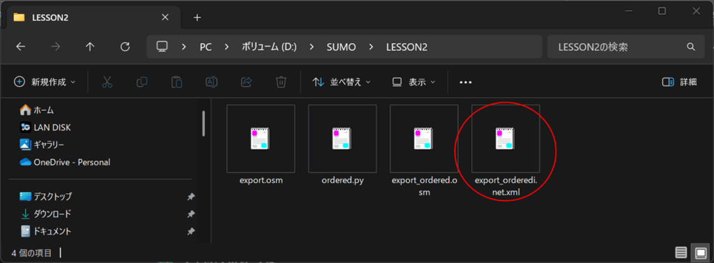714x263 pixels.
Task: Click the 4 個の項目 status text
Action: tap(31, 253)
